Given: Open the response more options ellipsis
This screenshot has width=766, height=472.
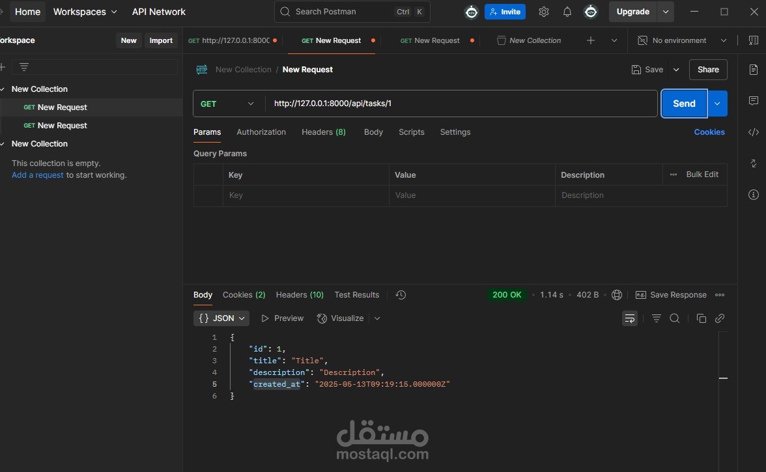Looking at the screenshot, I should tap(720, 295).
